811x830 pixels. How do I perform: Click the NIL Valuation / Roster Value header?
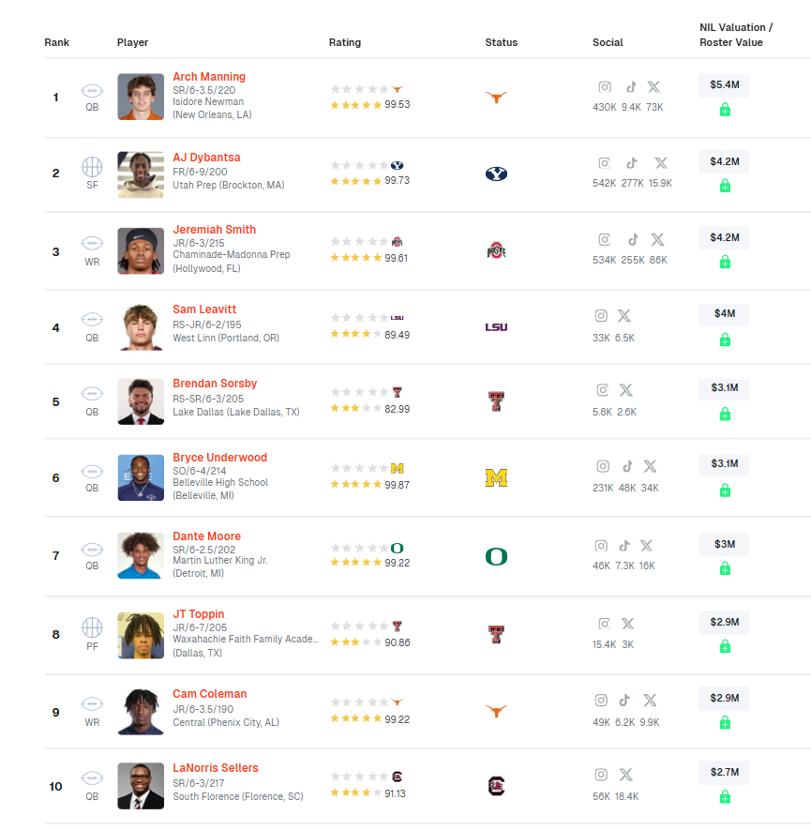736,35
